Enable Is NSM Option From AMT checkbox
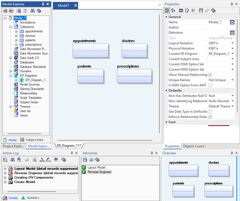 coord(210,85)
